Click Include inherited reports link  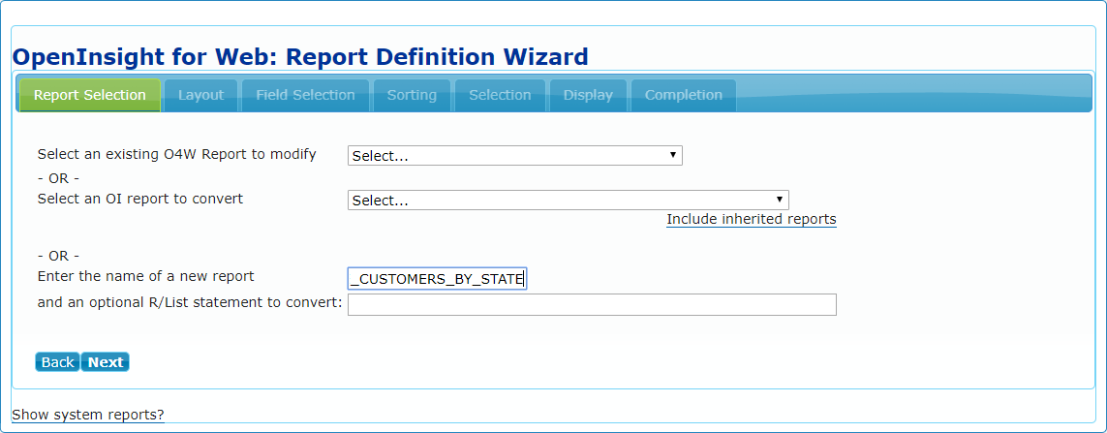click(x=752, y=220)
